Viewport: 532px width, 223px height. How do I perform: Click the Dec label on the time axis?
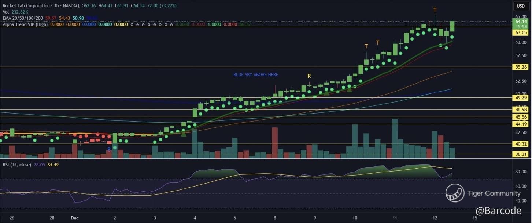click(74, 218)
